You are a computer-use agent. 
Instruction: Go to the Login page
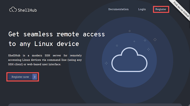(142, 9)
